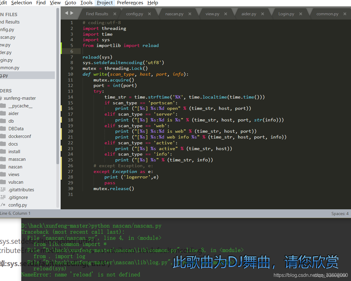Close the nascan.py tab
Image resolution: width=351 pixels, height=281 pixels.
[x=190, y=14]
